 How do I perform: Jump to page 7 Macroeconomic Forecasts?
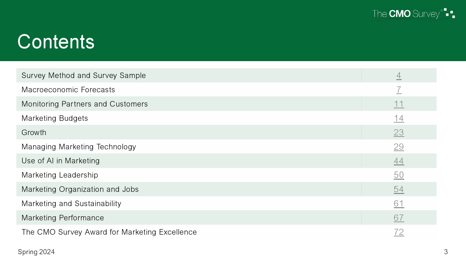click(399, 90)
